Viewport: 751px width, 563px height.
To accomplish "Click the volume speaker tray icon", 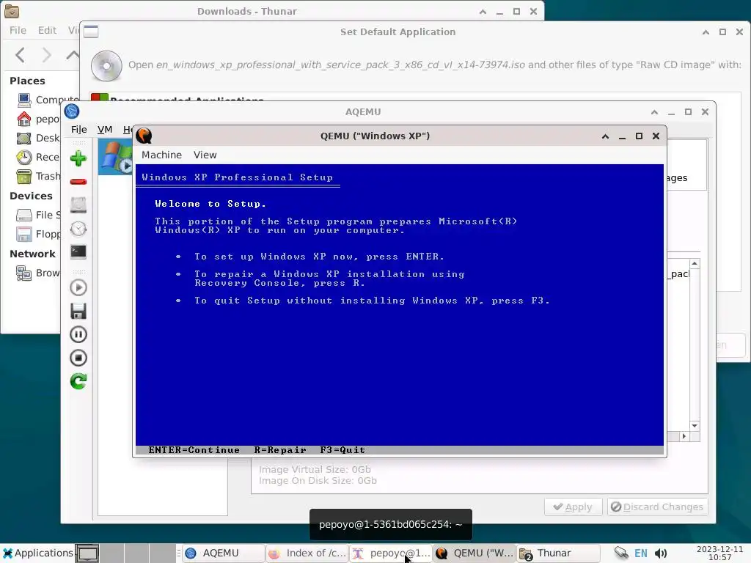I will [661, 553].
